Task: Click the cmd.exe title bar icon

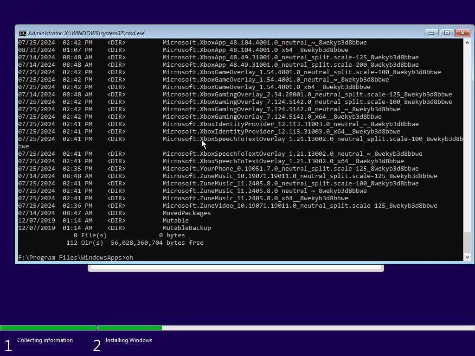Action: point(22,33)
